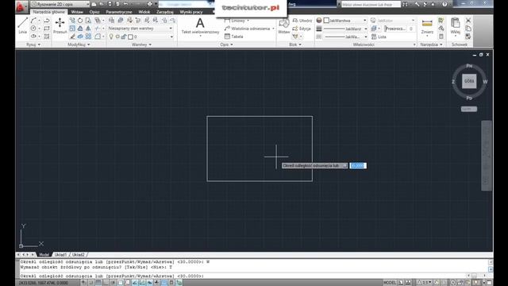Switch to the Widok ribbon tab
This screenshot has width=508, height=286.
pos(144,12)
